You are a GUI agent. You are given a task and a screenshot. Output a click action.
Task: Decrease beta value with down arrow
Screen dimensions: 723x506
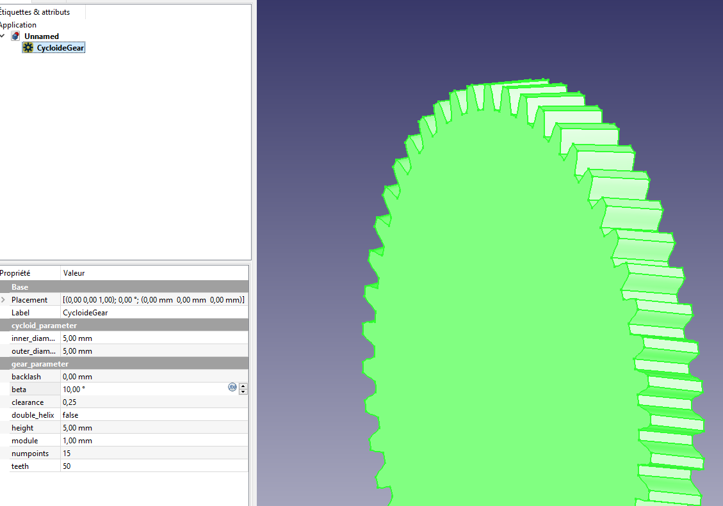click(243, 392)
